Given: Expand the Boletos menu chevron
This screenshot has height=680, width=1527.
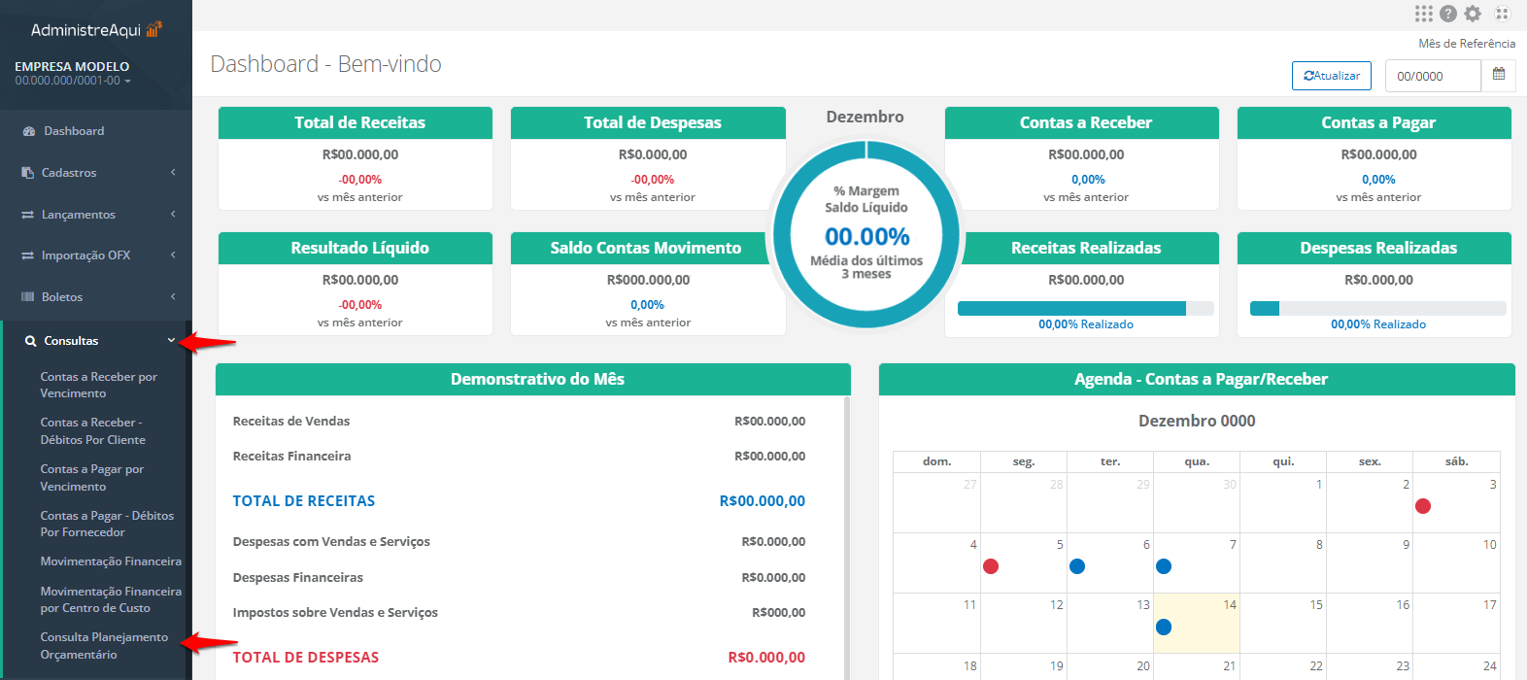Looking at the screenshot, I should pos(173,297).
